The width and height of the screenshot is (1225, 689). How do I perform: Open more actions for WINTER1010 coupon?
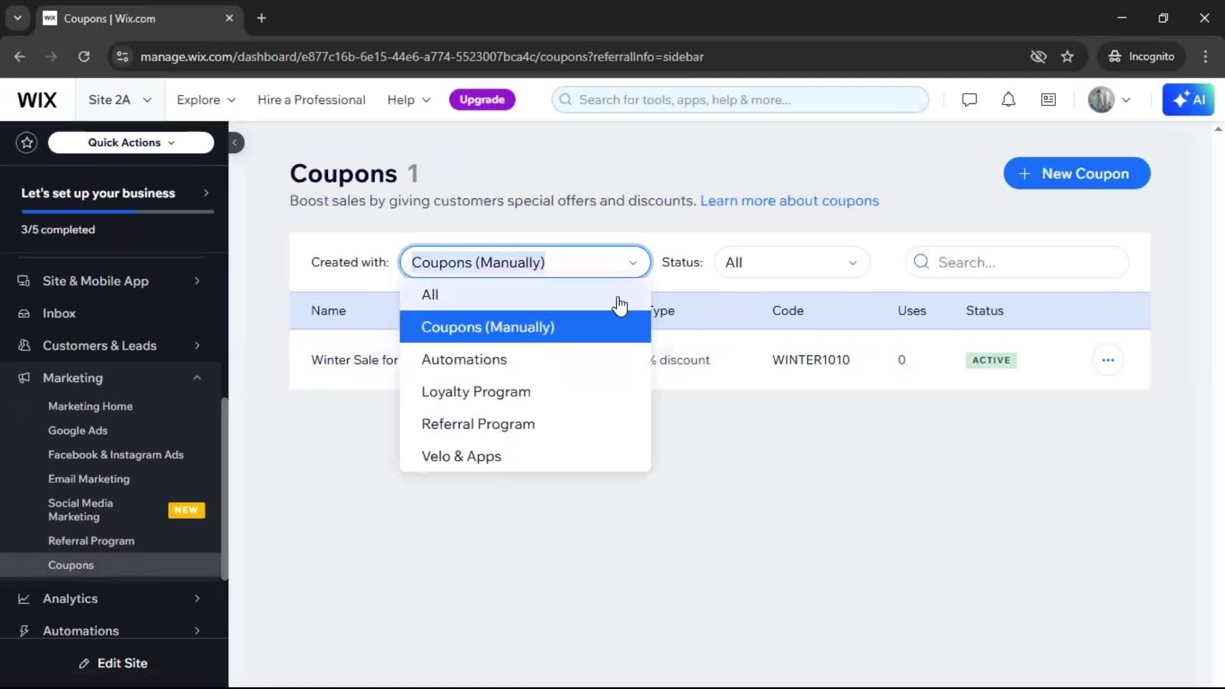(x=1108, y=360)
